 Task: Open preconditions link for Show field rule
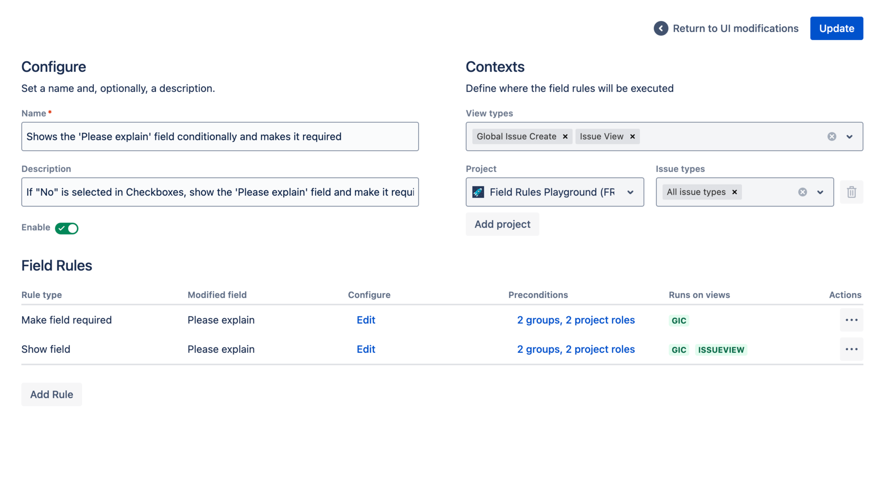575,349
